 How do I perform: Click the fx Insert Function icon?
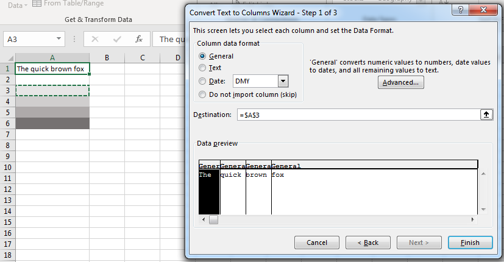139,39
